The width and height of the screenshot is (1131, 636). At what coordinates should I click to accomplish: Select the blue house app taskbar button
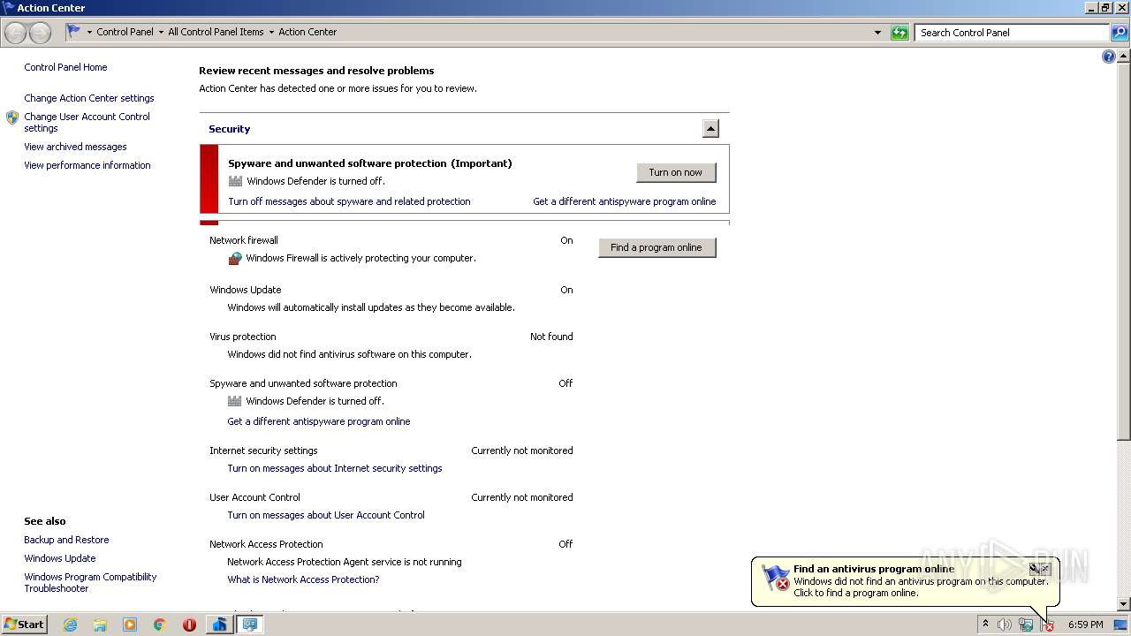click(x=219, y=625)
